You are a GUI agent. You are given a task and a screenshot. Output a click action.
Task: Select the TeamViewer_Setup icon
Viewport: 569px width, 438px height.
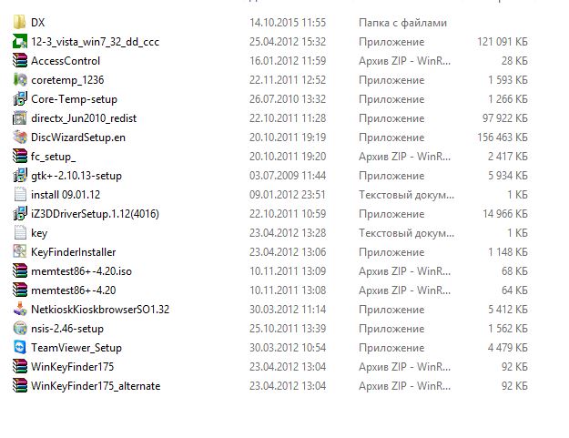20,347
